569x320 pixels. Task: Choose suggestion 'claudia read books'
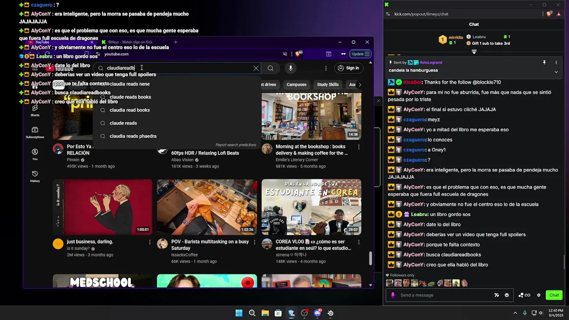click(176, 110)
